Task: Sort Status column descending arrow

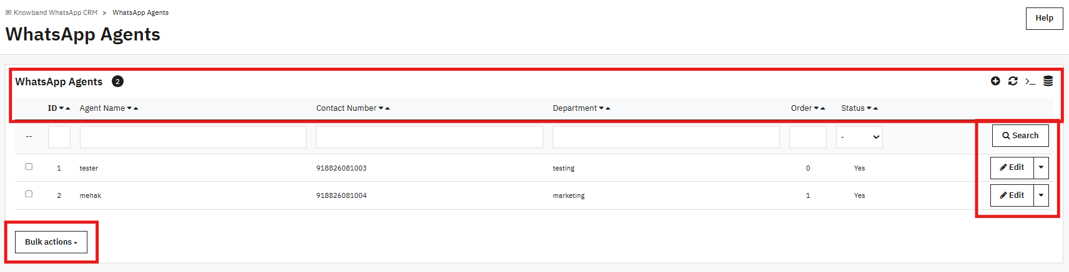Action: coord(869,108)
